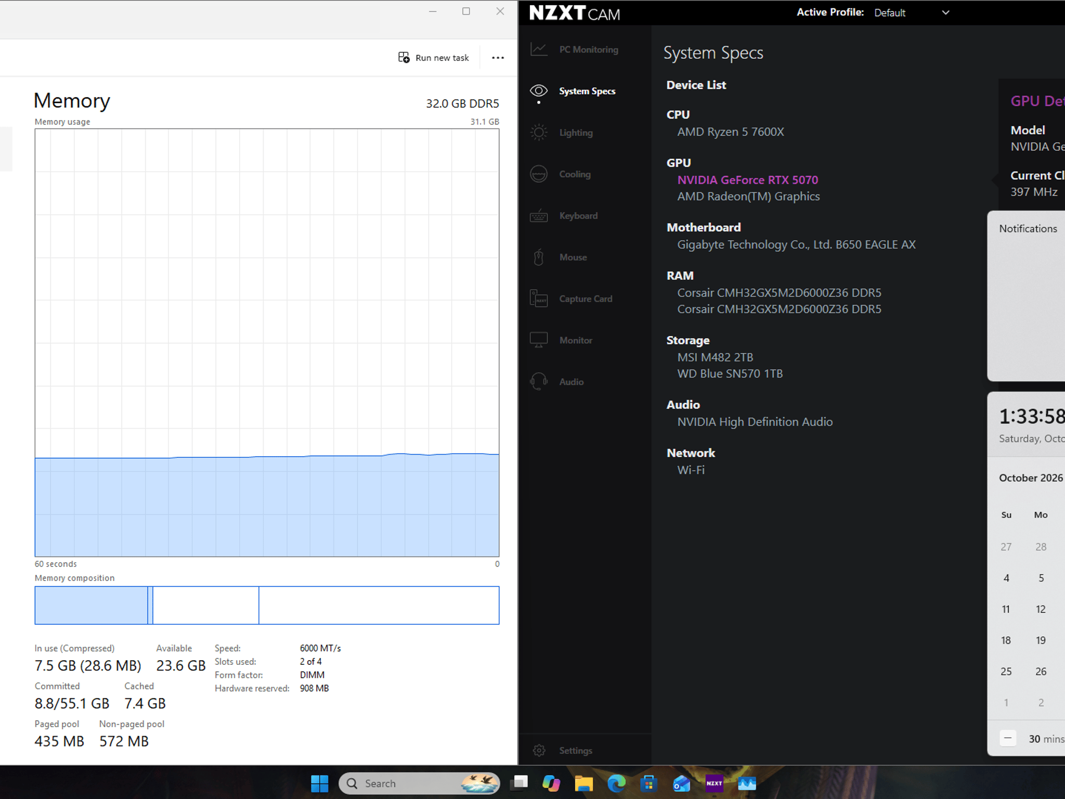Open the Settings gear in NZXT CAM
Viewport: 1065px width, 799px height.
tap(539, 750)
